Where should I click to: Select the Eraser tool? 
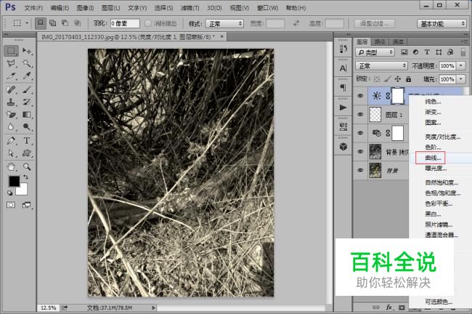coord(11,115)
